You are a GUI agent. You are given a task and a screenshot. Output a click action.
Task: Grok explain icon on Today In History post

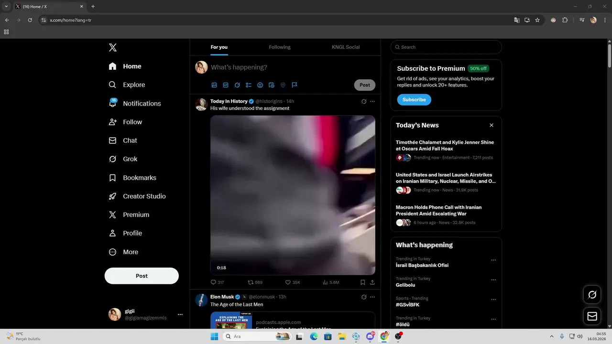pyautogui.click(x=364, y=101)
